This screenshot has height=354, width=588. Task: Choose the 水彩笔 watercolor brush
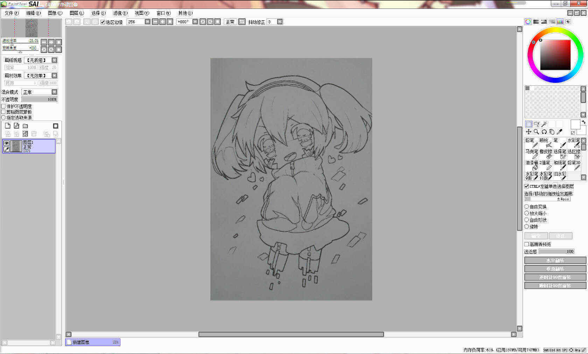[x=574, y=142]
